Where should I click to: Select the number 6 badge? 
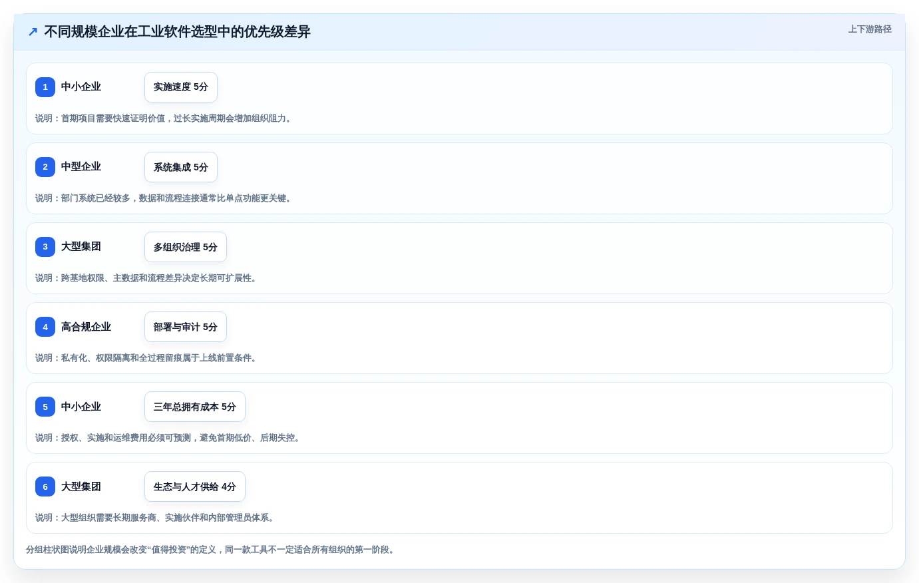(x=45, y=486)
